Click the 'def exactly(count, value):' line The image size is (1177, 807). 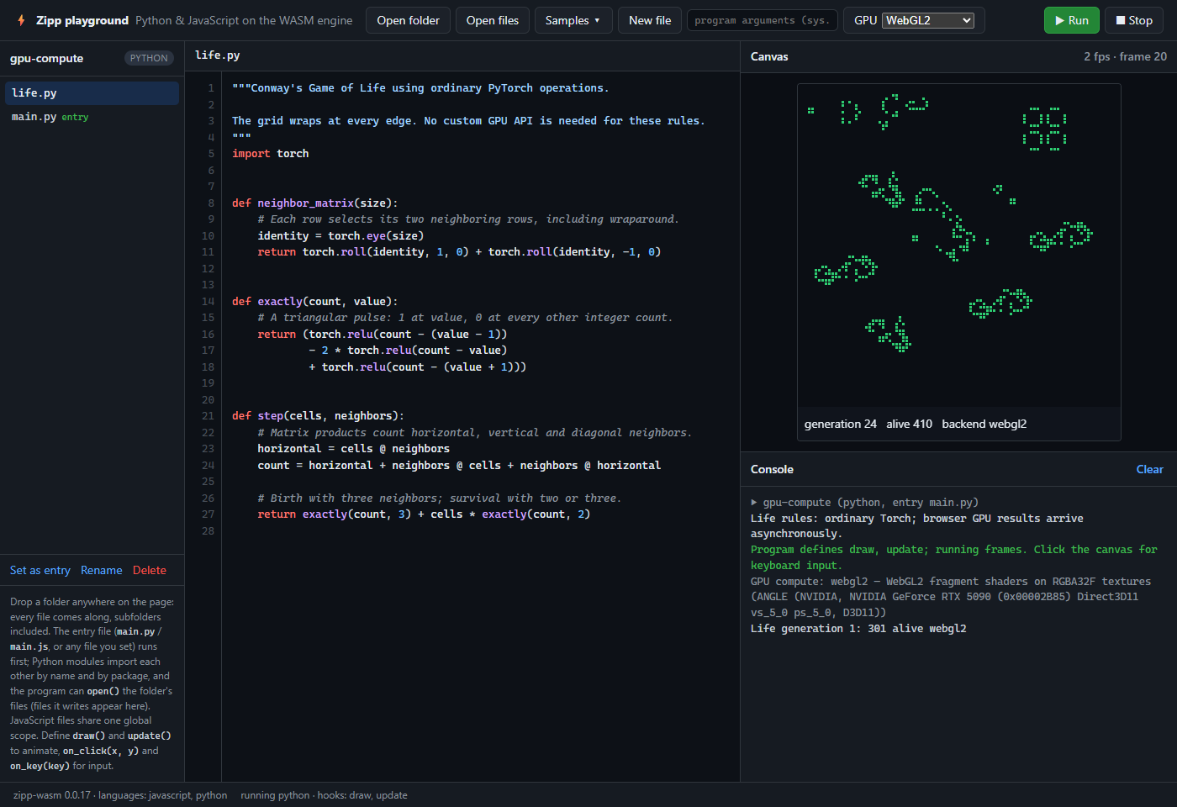coord(315,301)
